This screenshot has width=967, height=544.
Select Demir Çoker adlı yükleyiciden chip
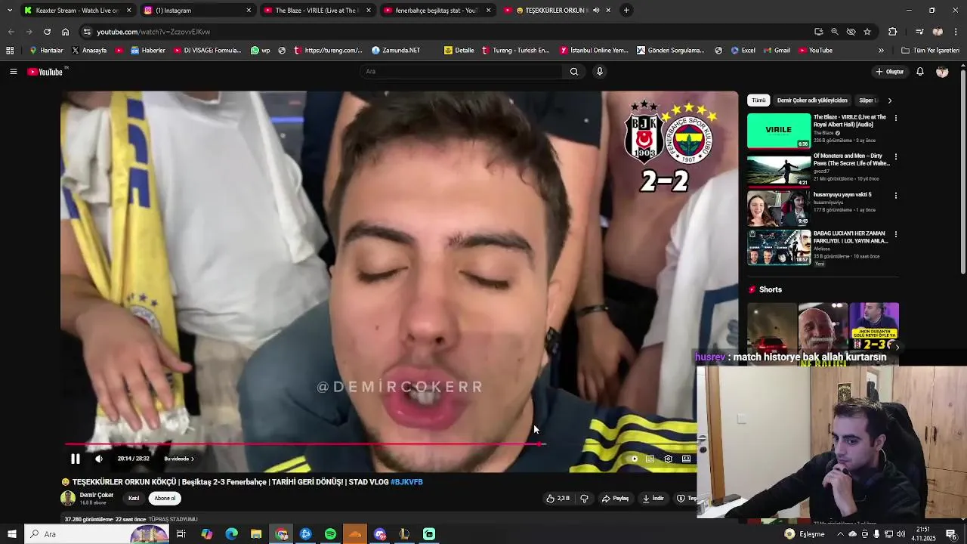[x=812, y=100]
